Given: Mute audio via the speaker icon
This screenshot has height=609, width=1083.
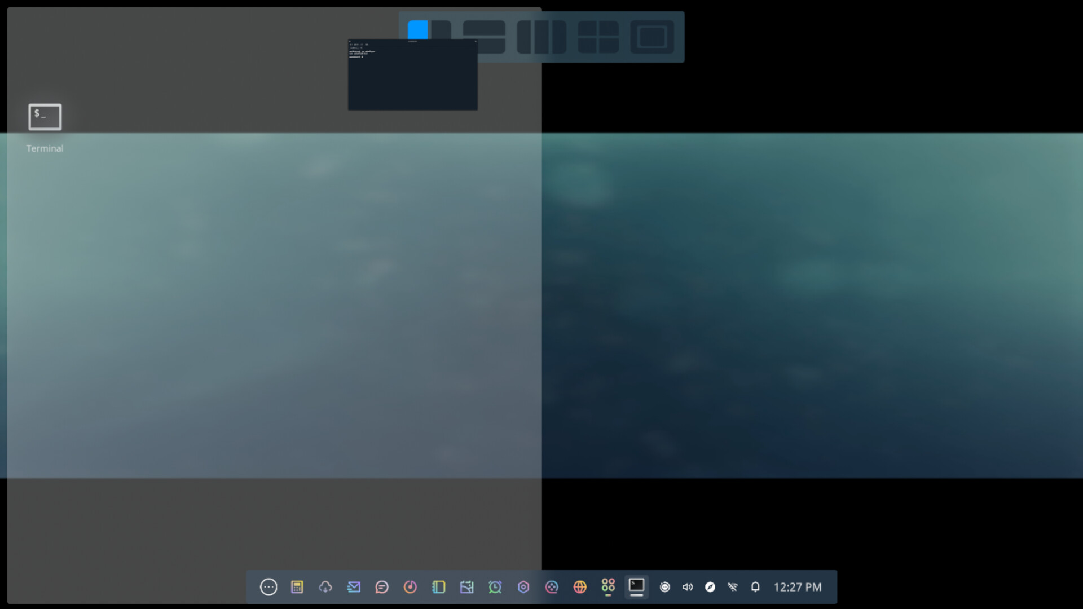Looking at the screenshot, I should (x=688, y=586).
